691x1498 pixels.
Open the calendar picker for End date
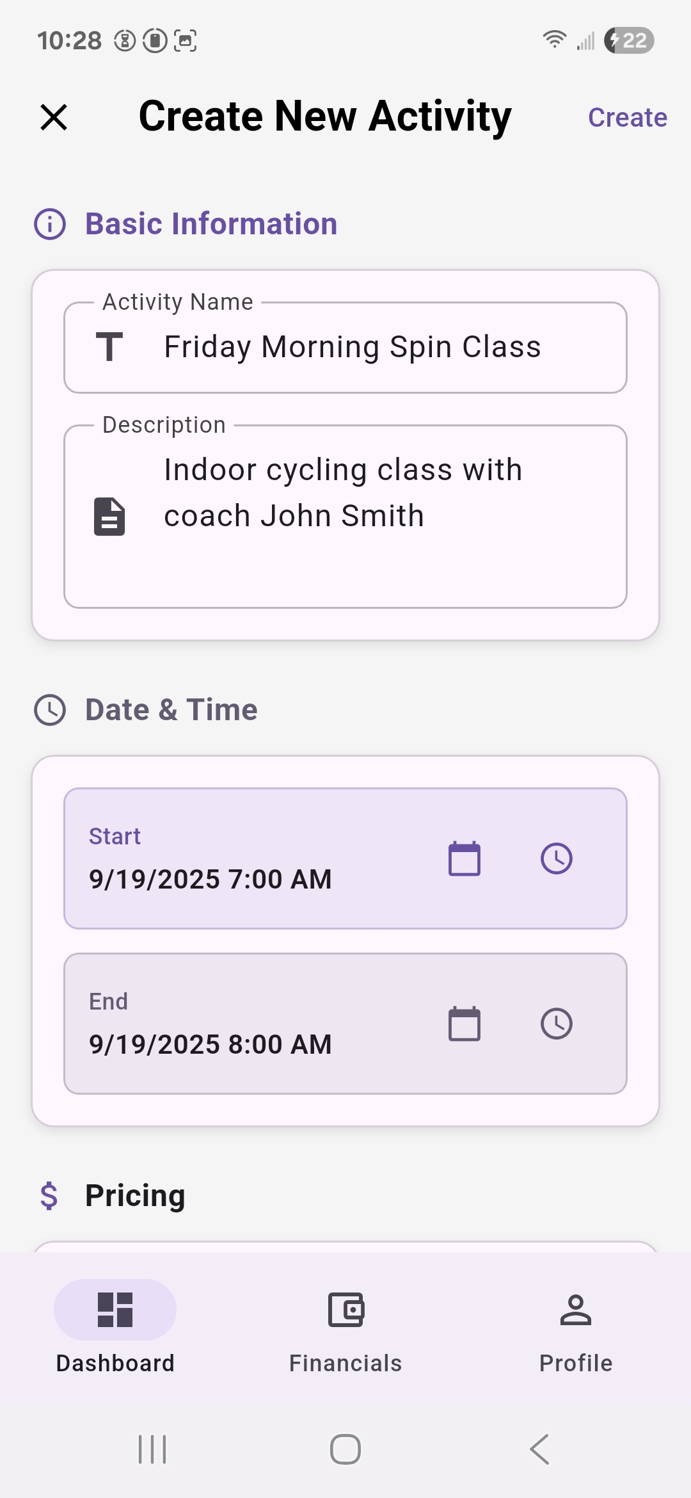coord(463,1023)
